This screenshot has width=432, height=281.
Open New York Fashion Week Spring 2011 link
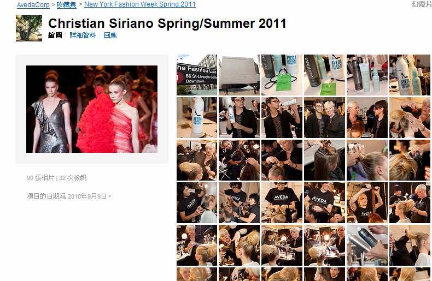point(140,4)
